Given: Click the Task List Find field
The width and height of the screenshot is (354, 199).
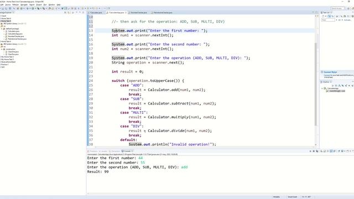Looking at the screenshot, I should 328,20.
